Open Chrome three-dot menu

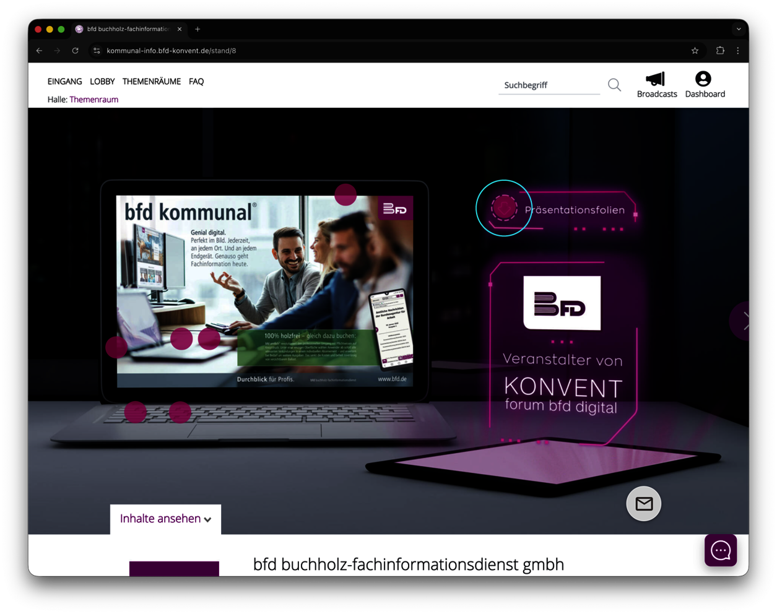pos(738,51)
